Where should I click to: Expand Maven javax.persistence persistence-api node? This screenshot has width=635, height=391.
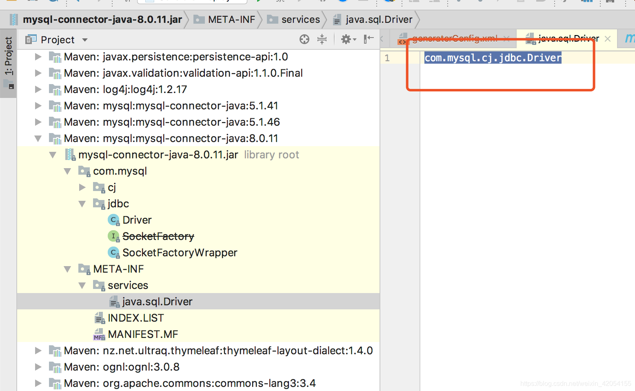pyautogui.click(x=38, y=57)
